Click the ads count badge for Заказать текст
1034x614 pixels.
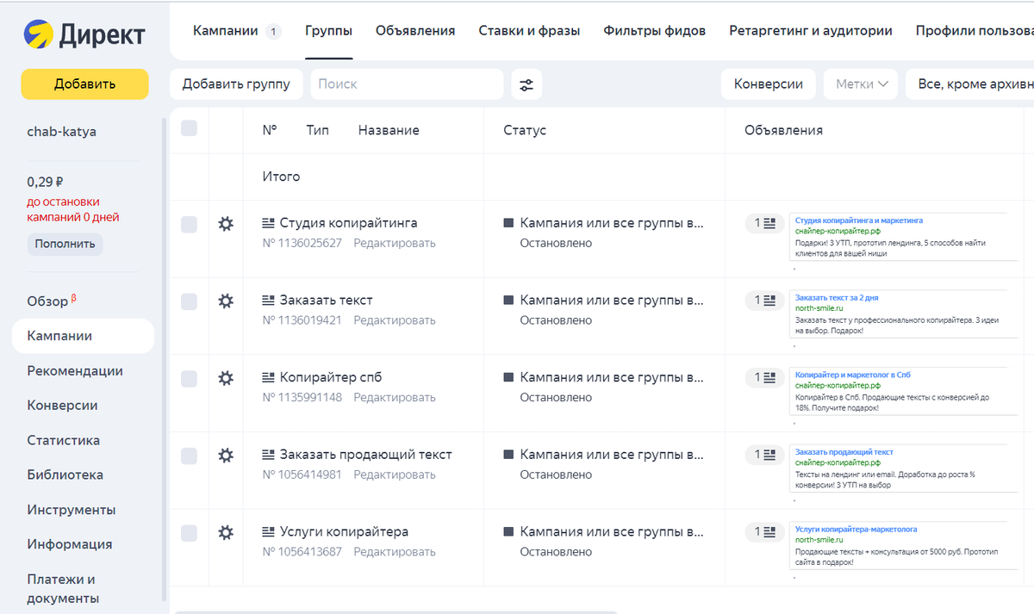point(764,301)
